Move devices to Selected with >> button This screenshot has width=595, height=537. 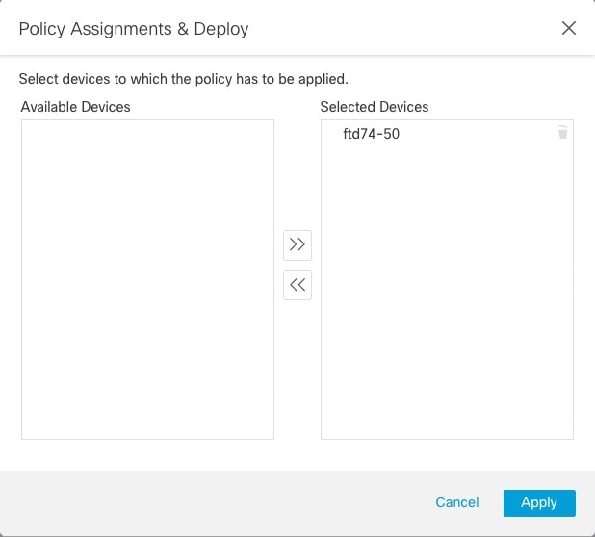(297, 245)
